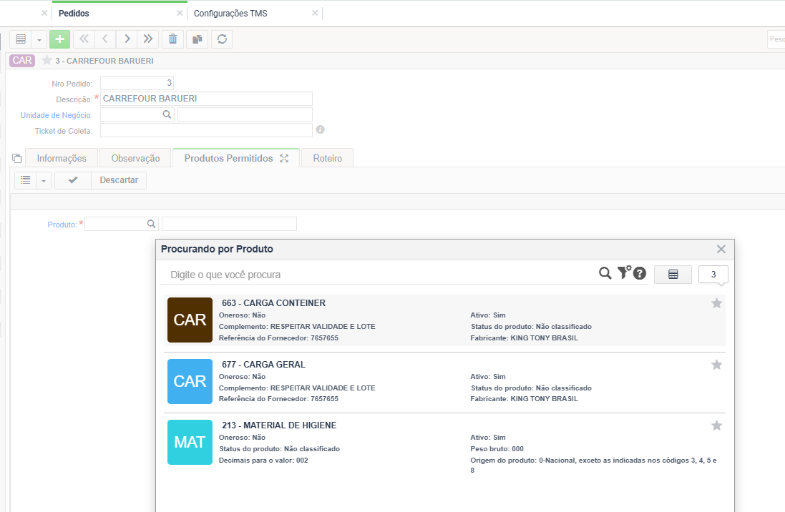785x512 pixels.
Task: Select 677 - CARGA GERAL result
Action: click(444, 381)
